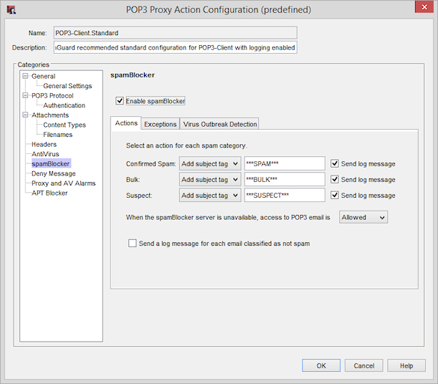Enable log message for non-spam email
The height and width of the screenshot is (384, 438).
click(132, 244)
